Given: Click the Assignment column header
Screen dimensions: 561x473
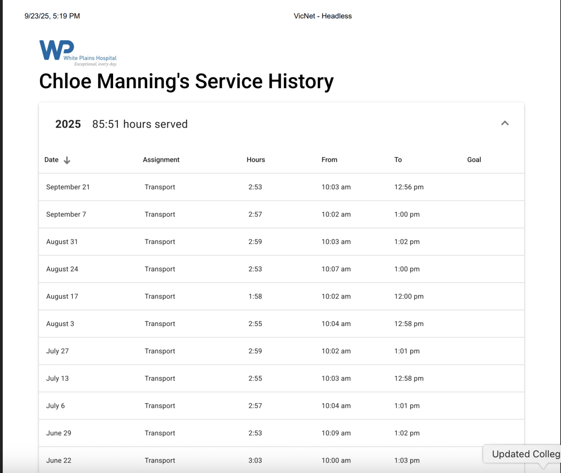Looking at the screenshot, I should [x=161, y=160].
